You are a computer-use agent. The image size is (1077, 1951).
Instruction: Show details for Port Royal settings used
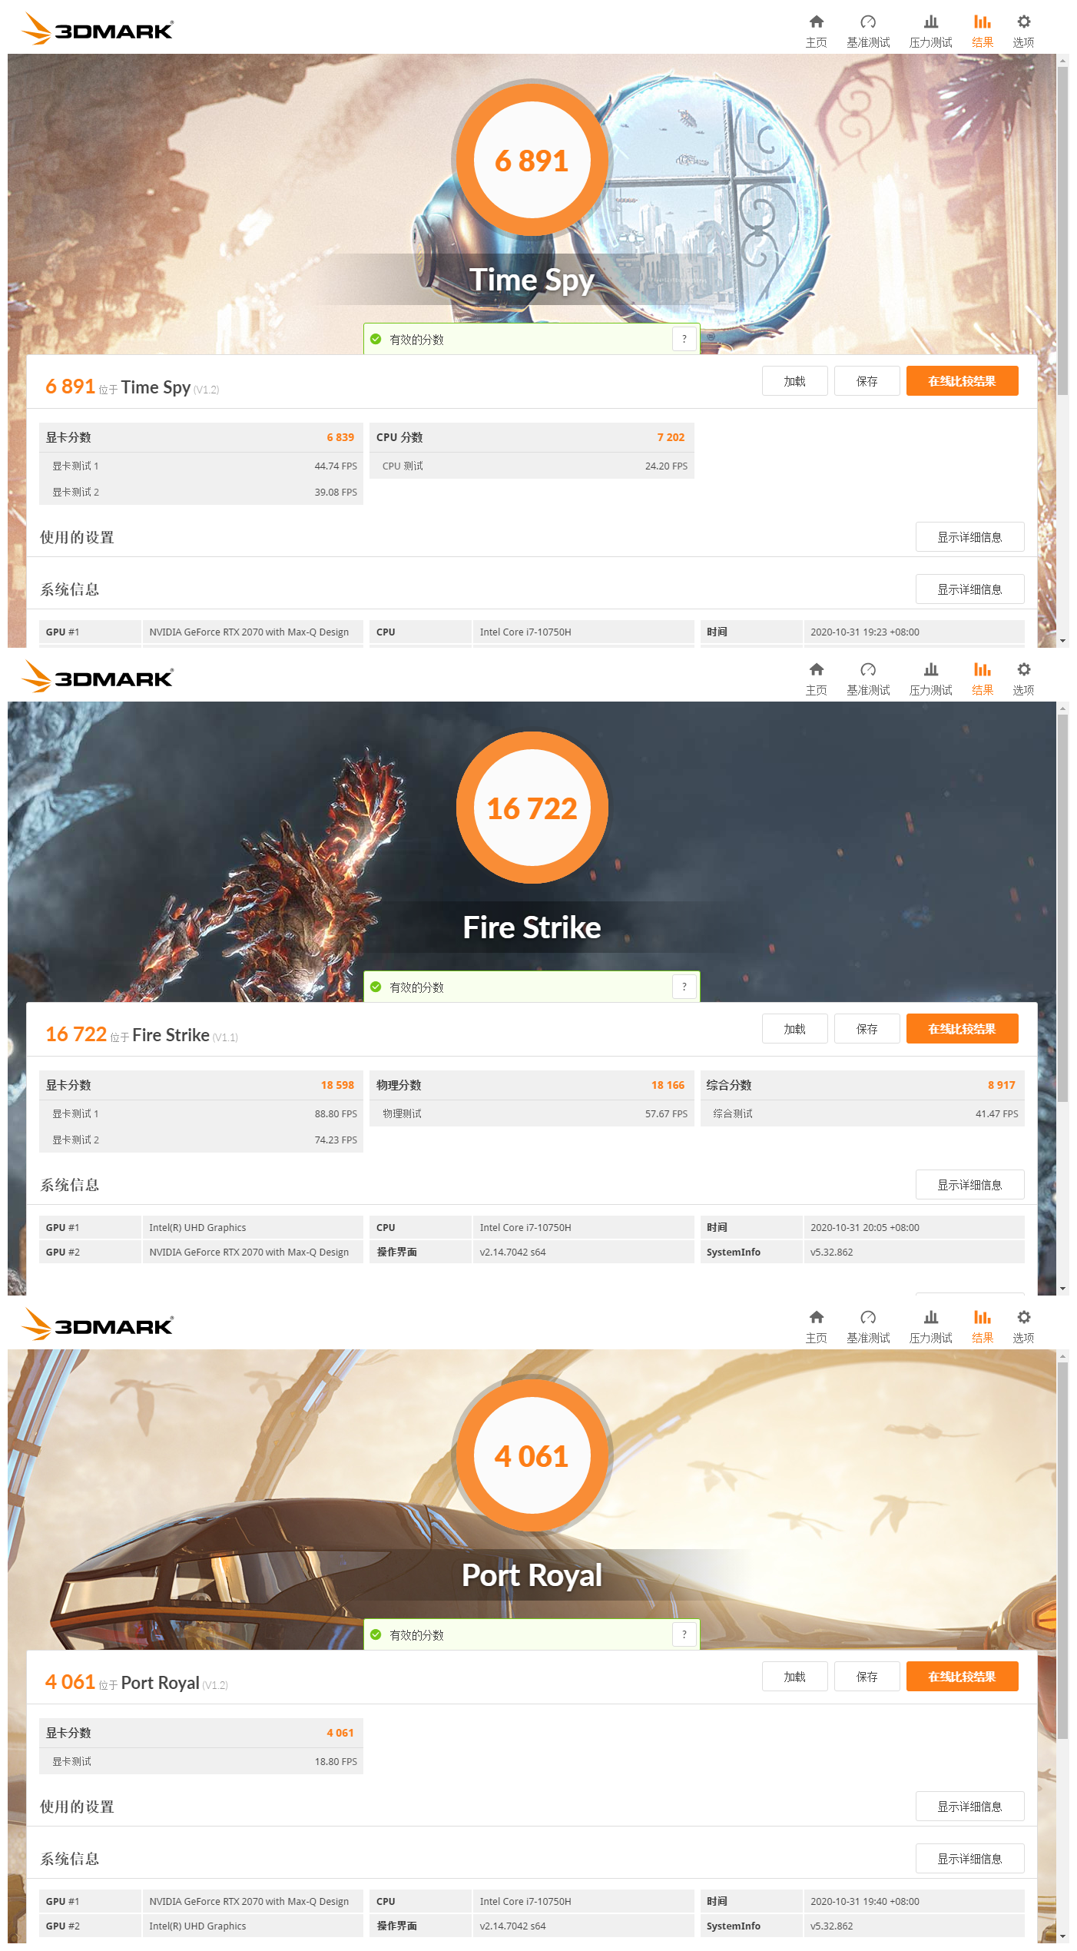pyautogui.click(x=969, y=1807)
